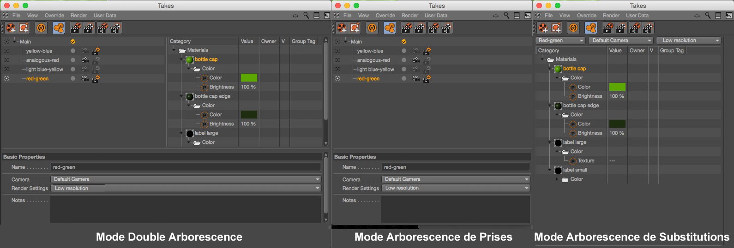Open the User Data menu in right window

[637, 16]
